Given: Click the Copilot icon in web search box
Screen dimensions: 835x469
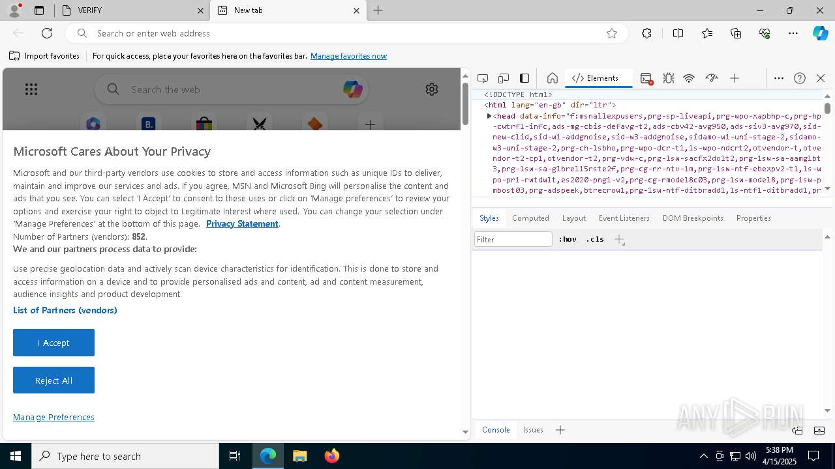Looking at the screenshot, I should coord(353,89).
